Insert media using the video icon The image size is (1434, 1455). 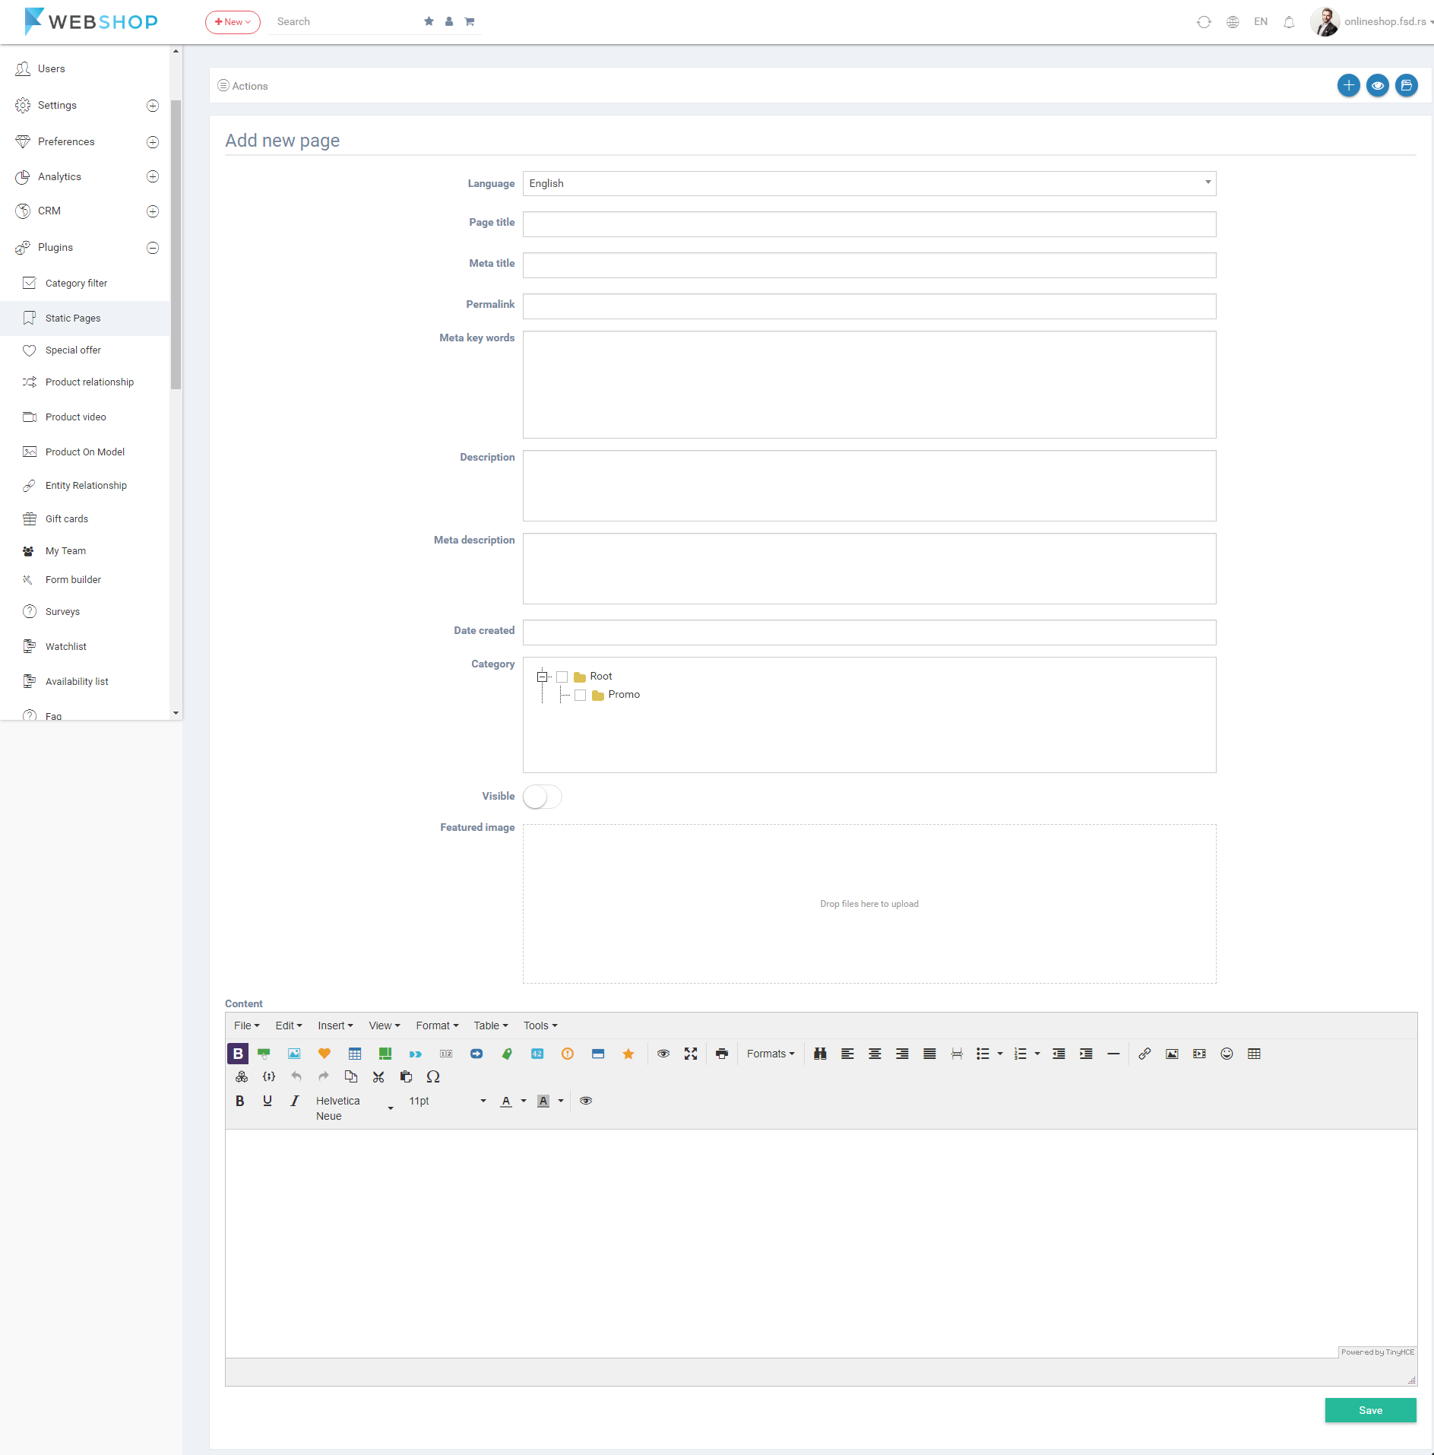[1199, 1054]
